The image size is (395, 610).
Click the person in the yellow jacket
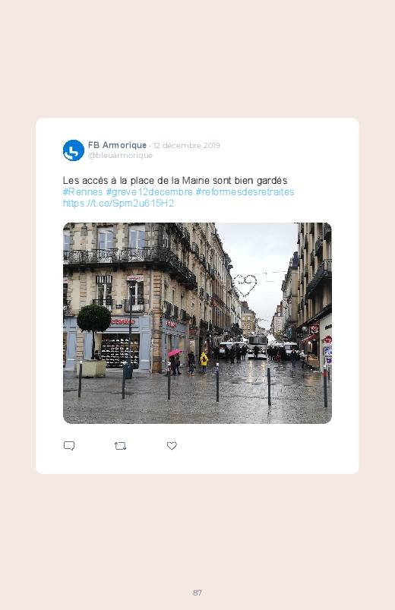tap(204, 362)
